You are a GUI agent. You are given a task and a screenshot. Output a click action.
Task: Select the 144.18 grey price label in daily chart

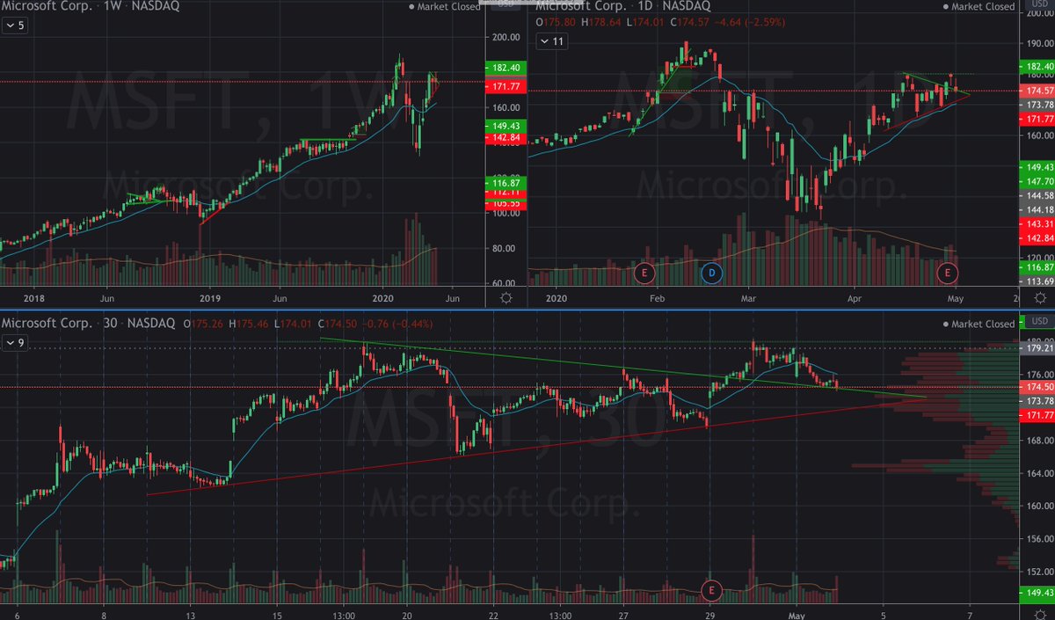pos(1036,208)
